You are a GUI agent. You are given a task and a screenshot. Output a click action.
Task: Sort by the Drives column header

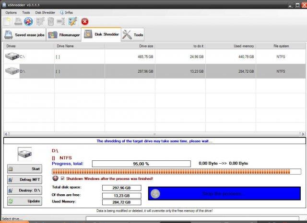(29, 46)
